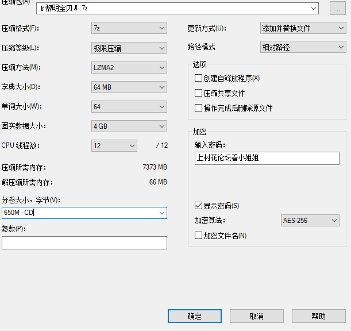This screenshot has width=351, height=331.
Task: Click the 输入密码 password field
Action: (x=267, y=158)
